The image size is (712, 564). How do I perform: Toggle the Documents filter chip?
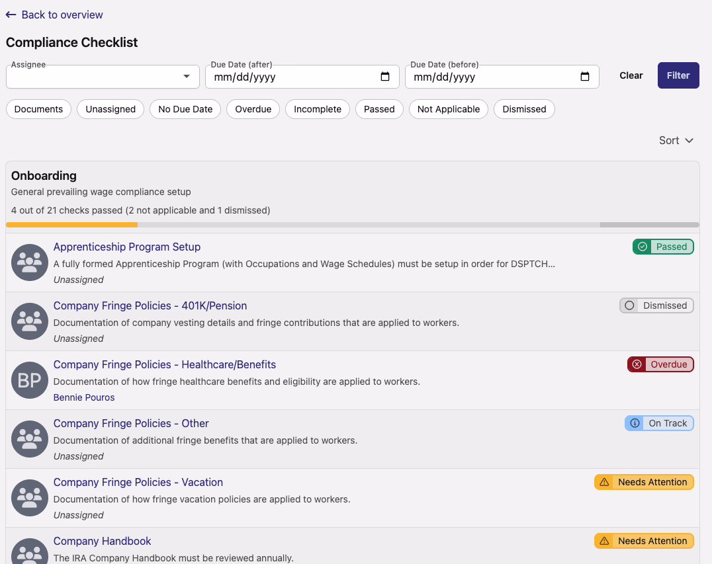click(x=38, y=109)
